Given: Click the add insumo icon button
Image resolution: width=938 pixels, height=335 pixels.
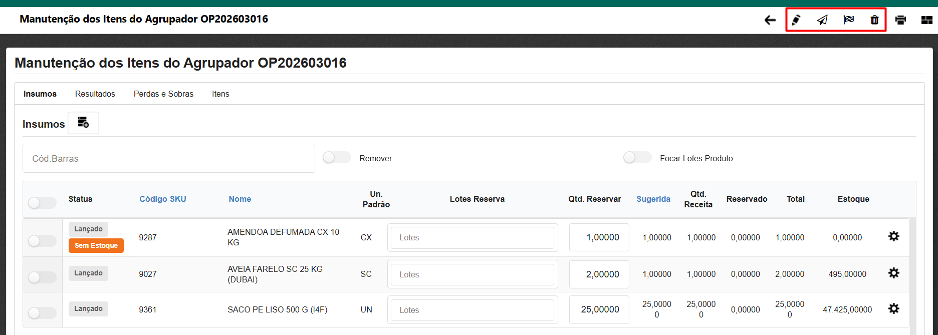Looking at the screenshot, I should point(83,123).
